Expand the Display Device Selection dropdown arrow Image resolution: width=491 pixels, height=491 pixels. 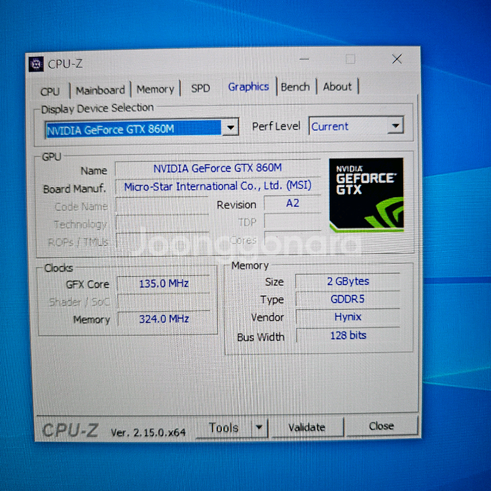pos(231,127)
